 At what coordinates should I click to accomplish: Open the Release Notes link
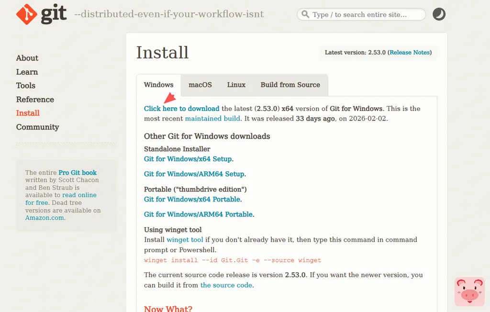click(x=410, y=53)
